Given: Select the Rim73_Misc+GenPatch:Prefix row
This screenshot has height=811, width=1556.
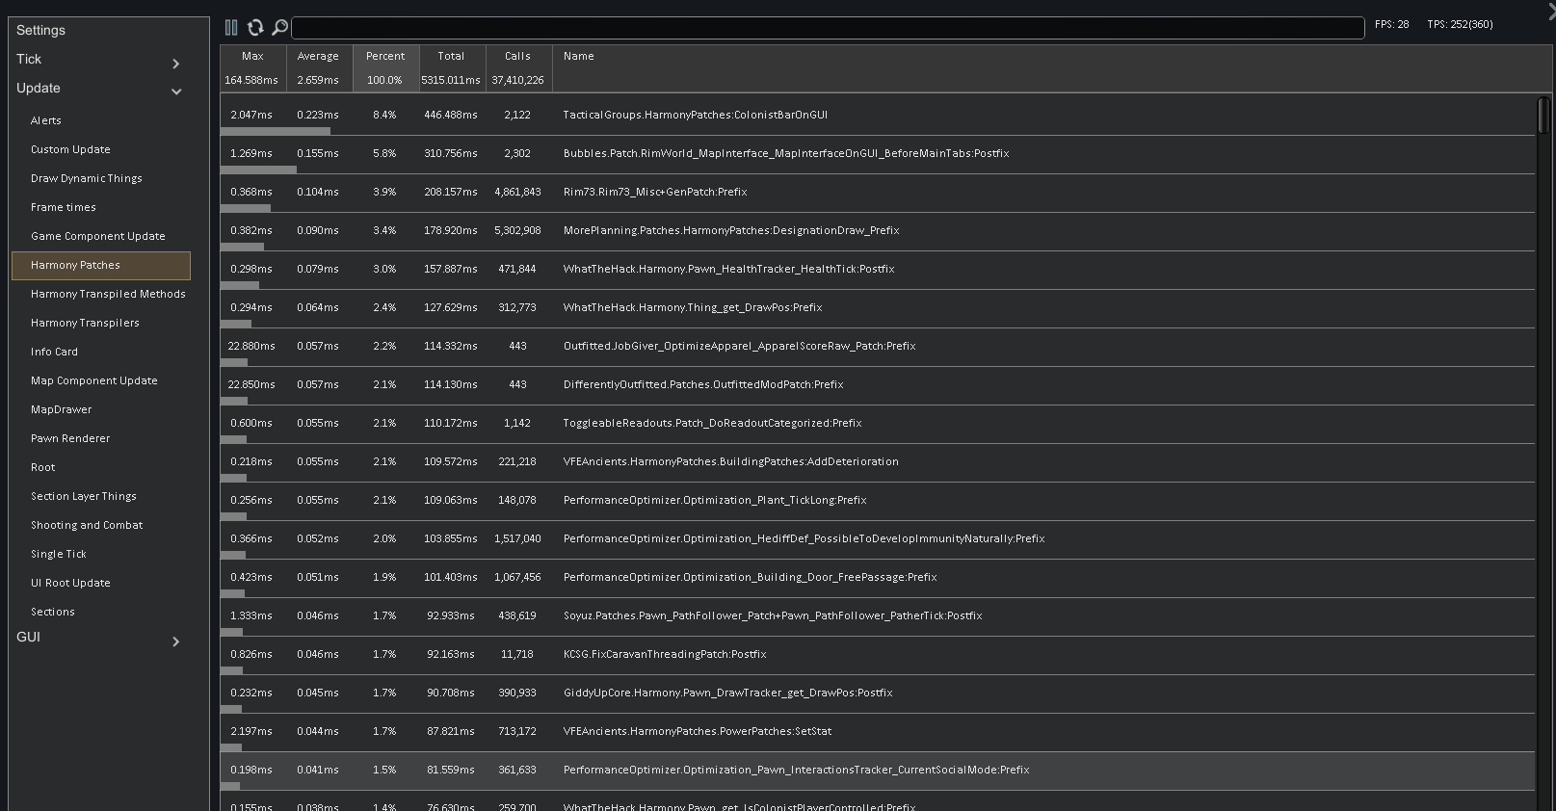Looking at the screenshot, I should coord(878,193).
